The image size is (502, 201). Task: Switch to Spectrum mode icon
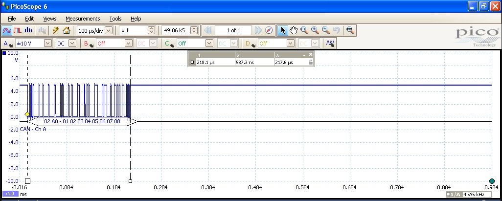point(28,30)
